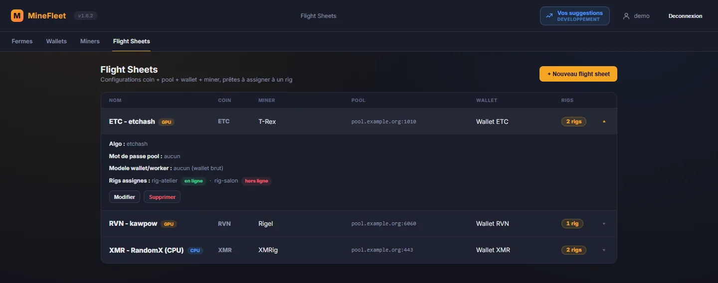
Task: Click ETC - etchash flight sheet name
Action: [132, 121]
